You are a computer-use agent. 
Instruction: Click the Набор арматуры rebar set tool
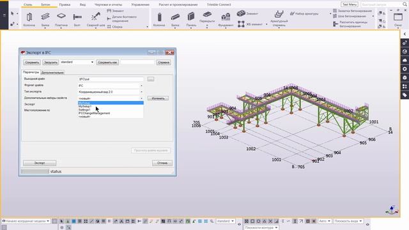click(x=304, y=13)
